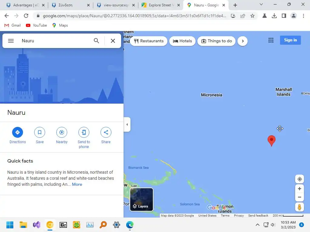Go back in browser history
The height and width of the screenshot is (232, 310).
coord(7,16)
